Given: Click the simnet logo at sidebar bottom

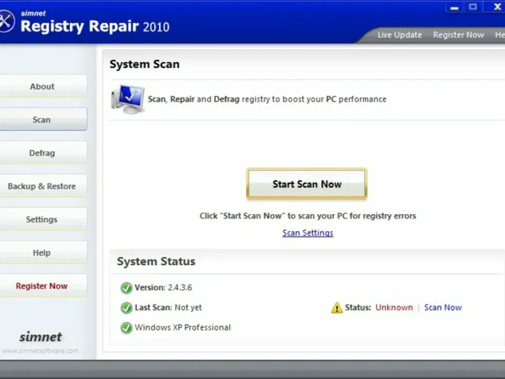Looking at the screenshot, I should pos(40,337).
